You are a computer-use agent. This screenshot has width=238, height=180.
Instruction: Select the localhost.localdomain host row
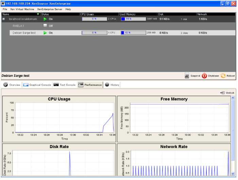118,19
